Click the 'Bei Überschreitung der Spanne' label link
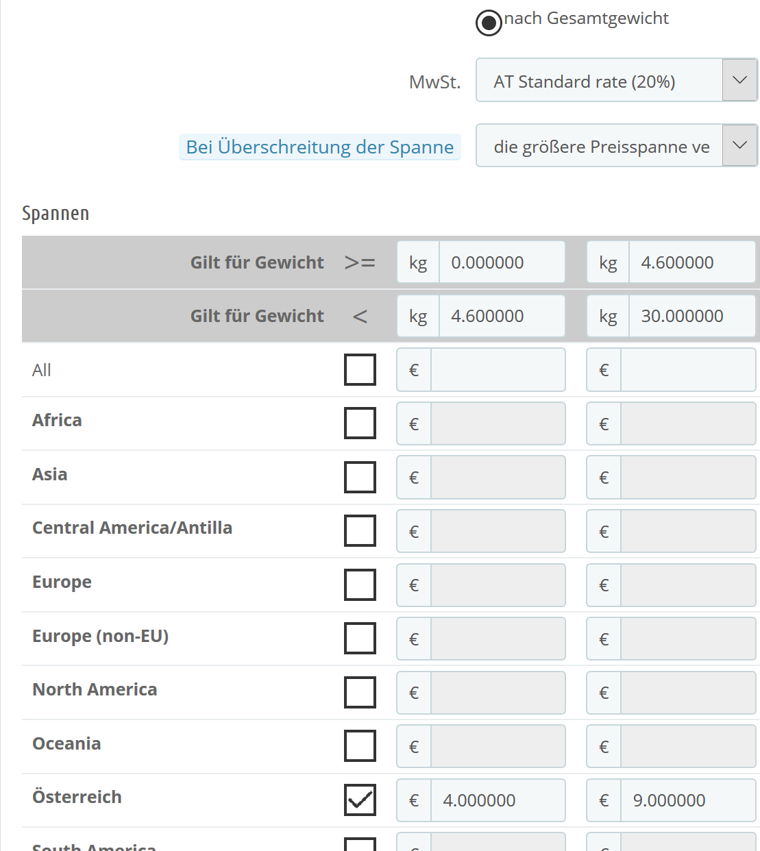Viewport: 760px width, 851px height. [320, 147]
